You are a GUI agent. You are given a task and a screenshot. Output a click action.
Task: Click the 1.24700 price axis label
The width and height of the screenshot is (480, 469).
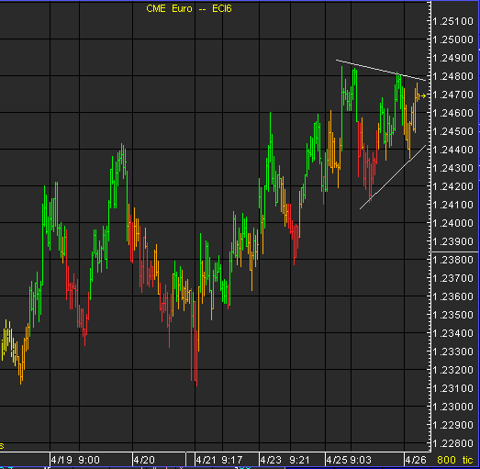coord(453,95)
